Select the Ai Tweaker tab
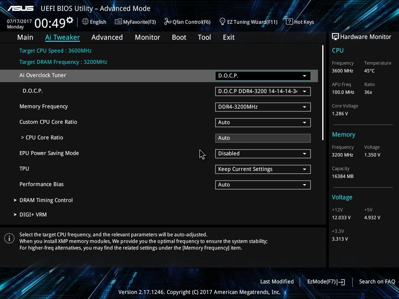 coord(62,37)
